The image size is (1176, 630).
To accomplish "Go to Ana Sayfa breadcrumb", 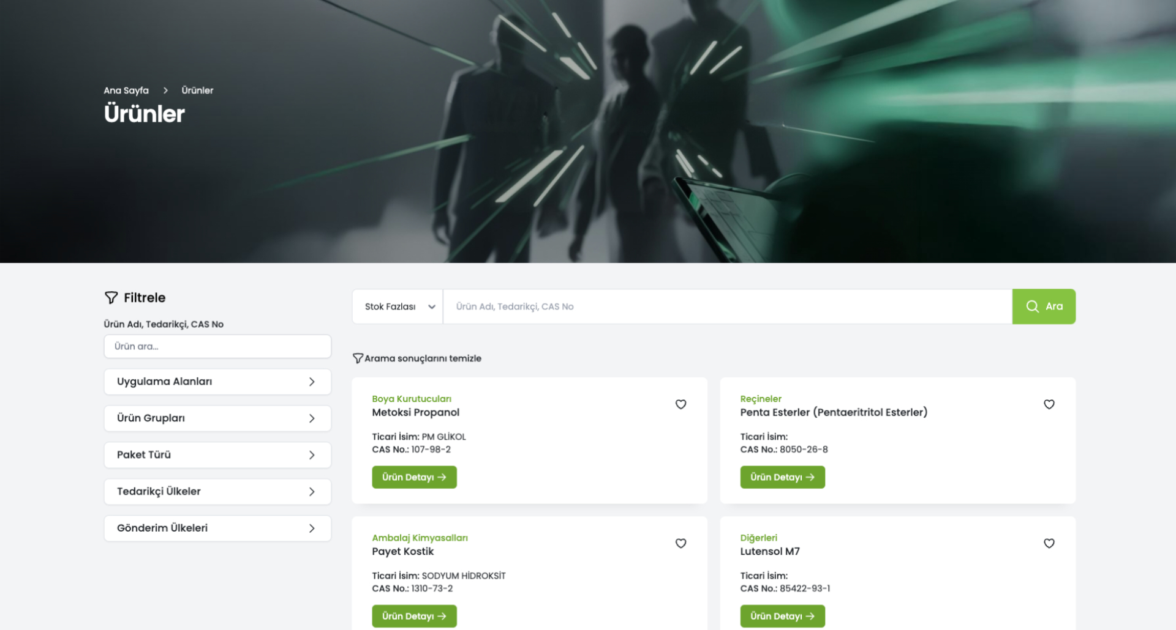I will (x=126, y=91).
